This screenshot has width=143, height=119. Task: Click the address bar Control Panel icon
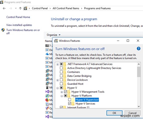25,8
